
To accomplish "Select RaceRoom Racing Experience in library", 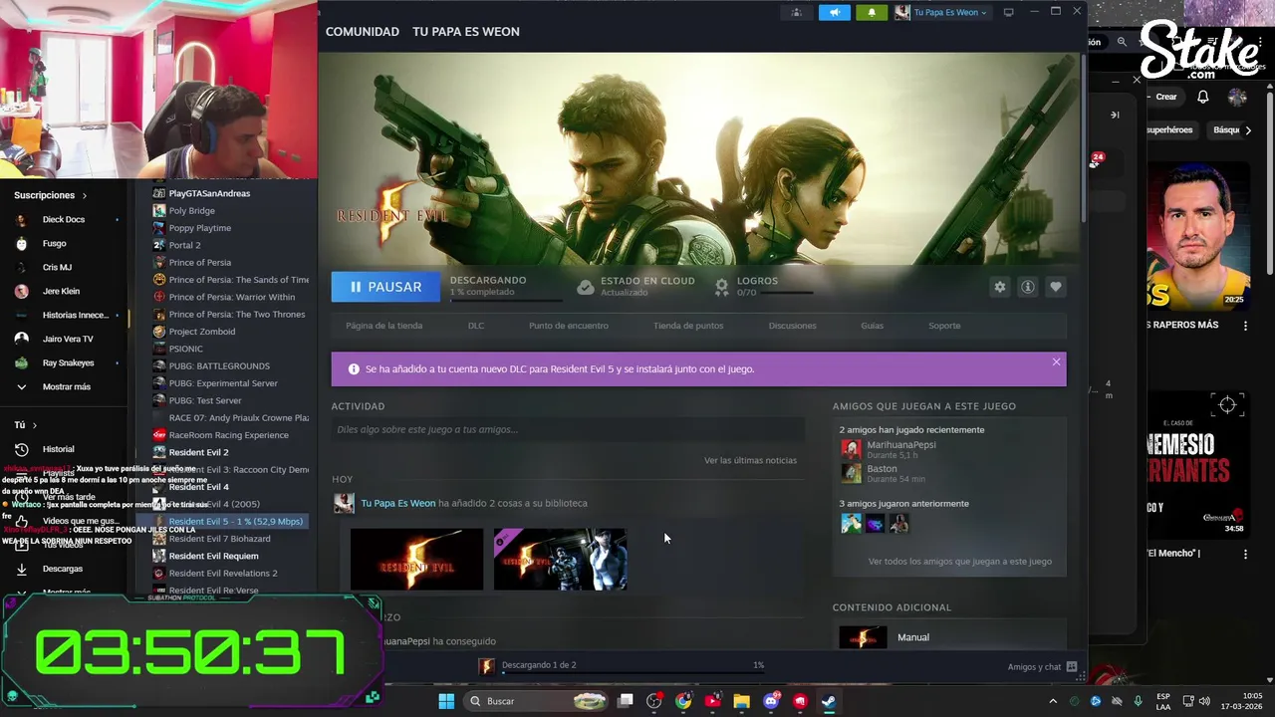I will 228,435.
